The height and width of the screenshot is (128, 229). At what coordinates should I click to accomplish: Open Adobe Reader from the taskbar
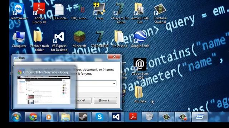tap(133, 117)
